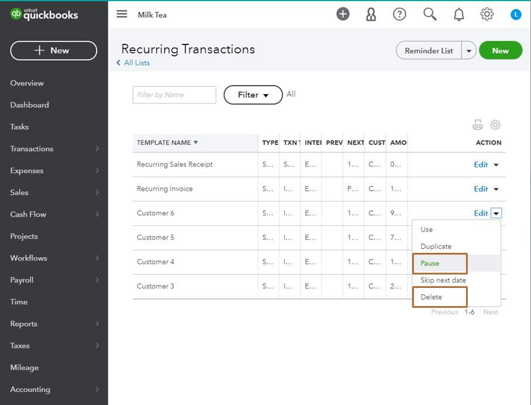
Task: Expand the Expenses sidebar menu
Action: click(54, 171)
